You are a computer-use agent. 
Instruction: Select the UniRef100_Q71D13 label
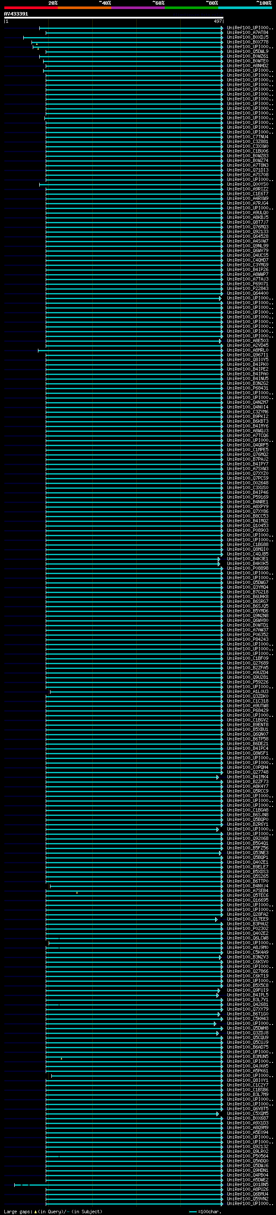tap(247, 170)
